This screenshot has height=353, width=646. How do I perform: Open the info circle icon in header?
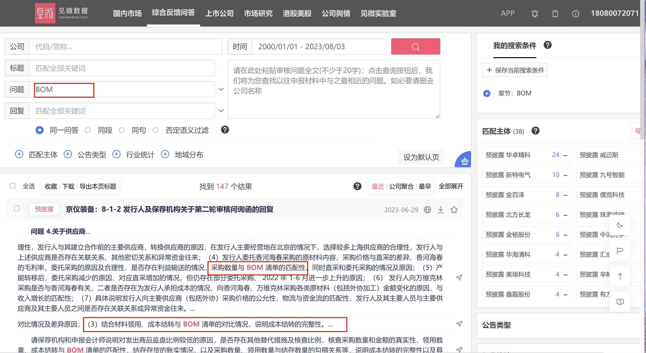point(575,14)
